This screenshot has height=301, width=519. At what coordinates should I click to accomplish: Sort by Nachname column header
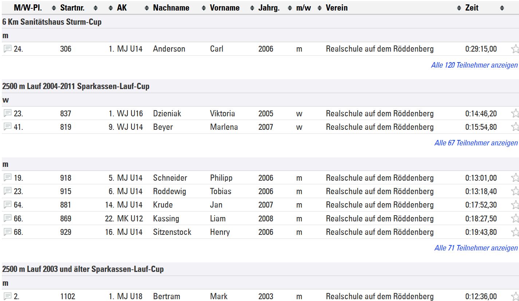coord(171,8)
